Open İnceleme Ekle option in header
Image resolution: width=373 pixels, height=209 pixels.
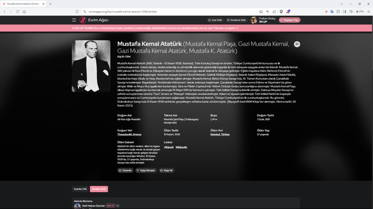click(236, 20)
